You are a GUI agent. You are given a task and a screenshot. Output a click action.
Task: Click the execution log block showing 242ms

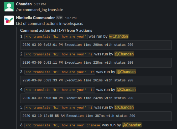[x=96, y=98]
